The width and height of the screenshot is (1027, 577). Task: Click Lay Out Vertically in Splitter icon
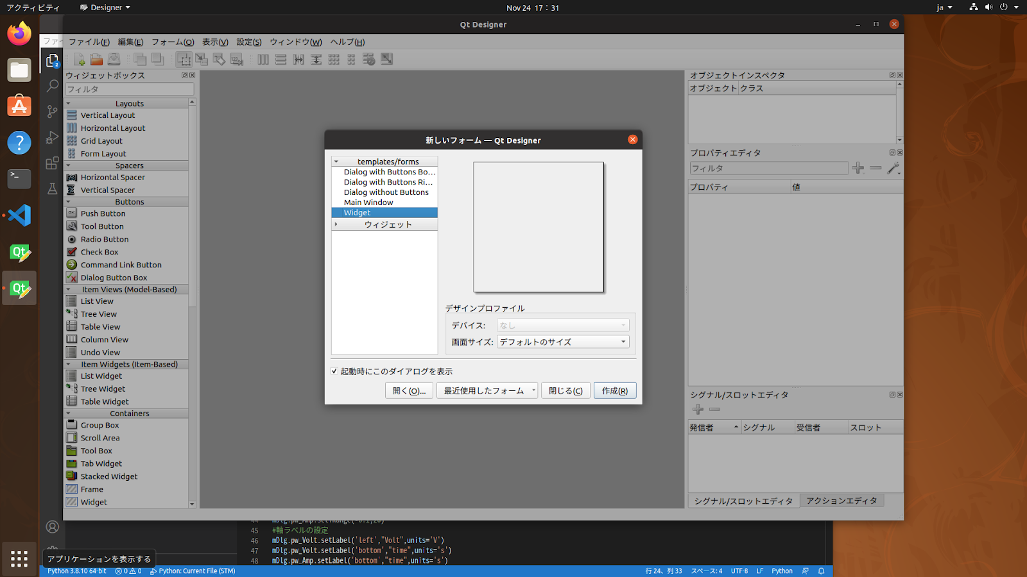316,60
